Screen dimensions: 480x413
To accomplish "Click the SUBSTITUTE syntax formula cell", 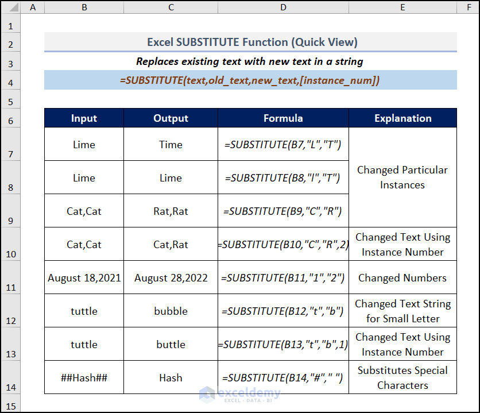I will click(251, 80).
